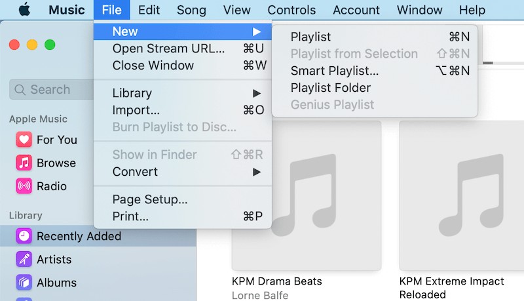The width and height of the screenshot is (524, 301).
Task: Open the Music application menu
Action: pyautogui.click(x=67, y=10)
